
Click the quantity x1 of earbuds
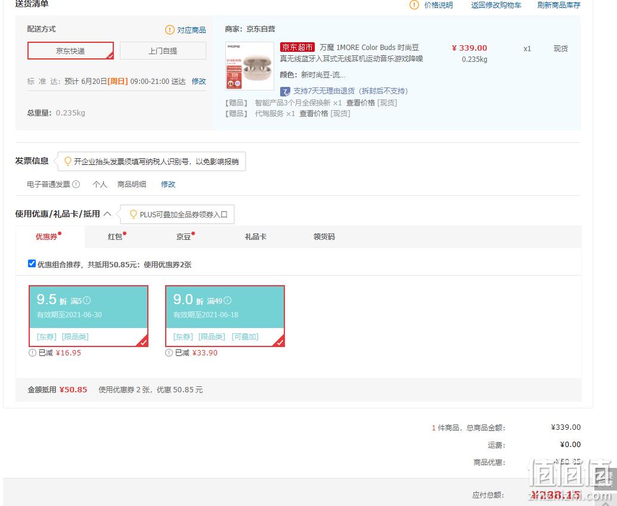[528, 49]
